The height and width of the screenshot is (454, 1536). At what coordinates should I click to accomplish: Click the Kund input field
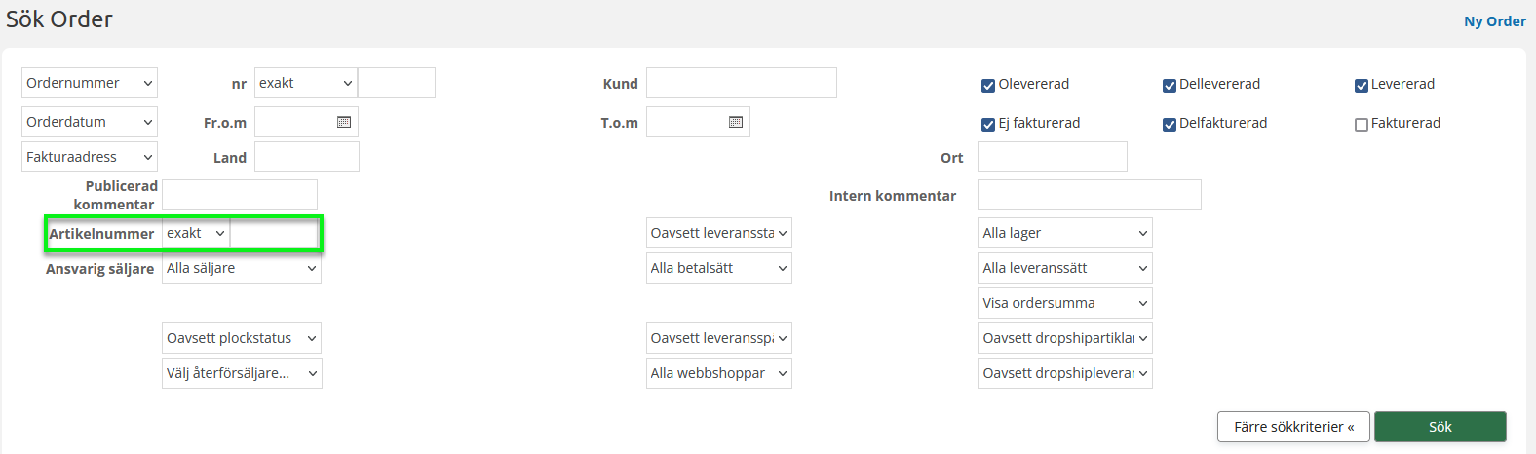pos(741,83)
